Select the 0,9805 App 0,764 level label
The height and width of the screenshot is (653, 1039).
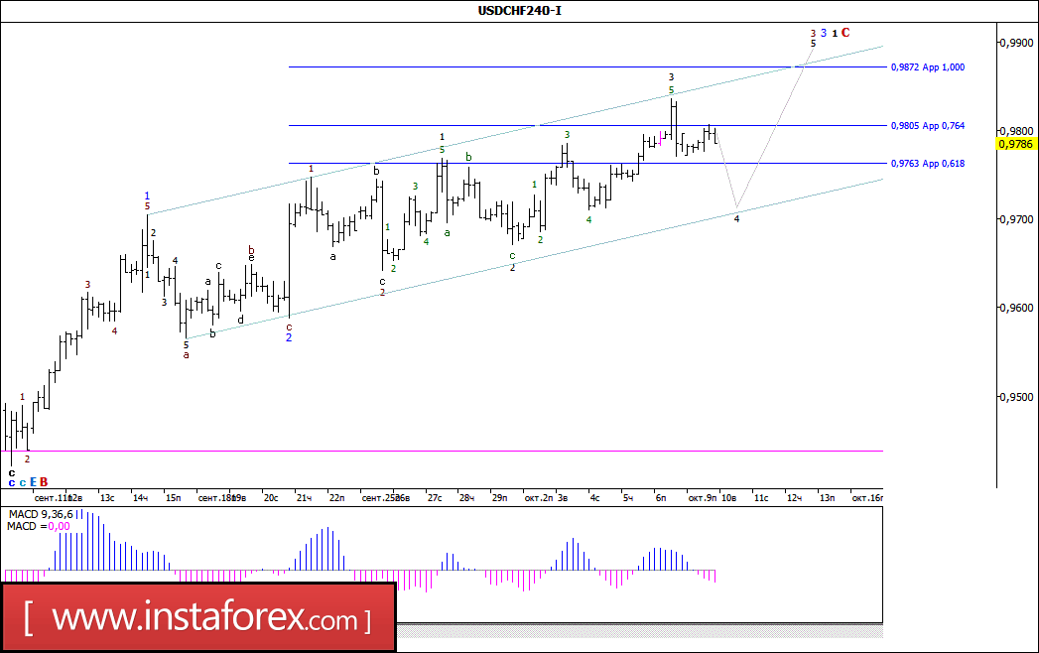928,125
